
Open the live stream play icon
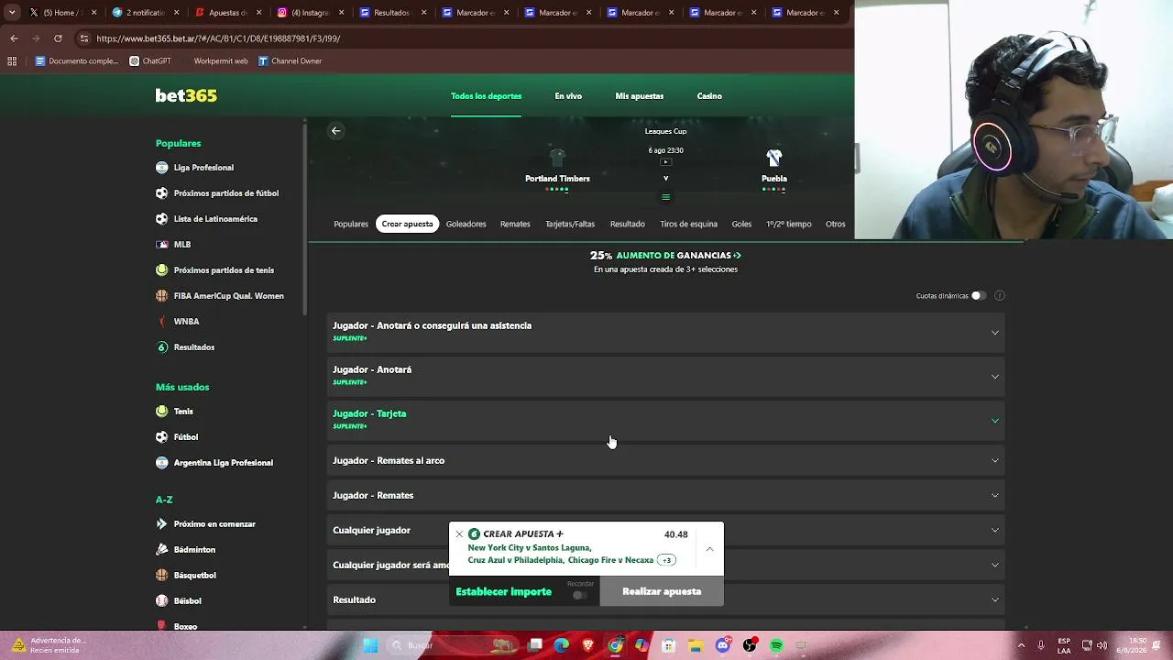665,162
